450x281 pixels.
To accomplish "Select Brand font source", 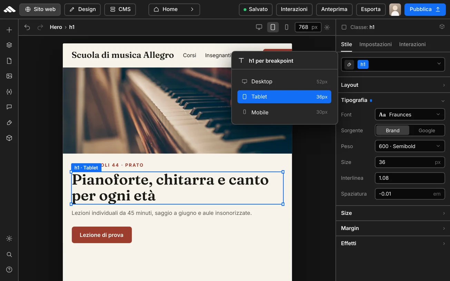I will (393, 131).
